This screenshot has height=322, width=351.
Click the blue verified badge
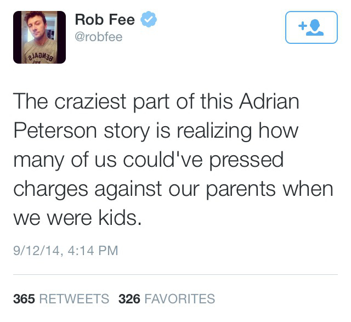click(x=150, y=20)
